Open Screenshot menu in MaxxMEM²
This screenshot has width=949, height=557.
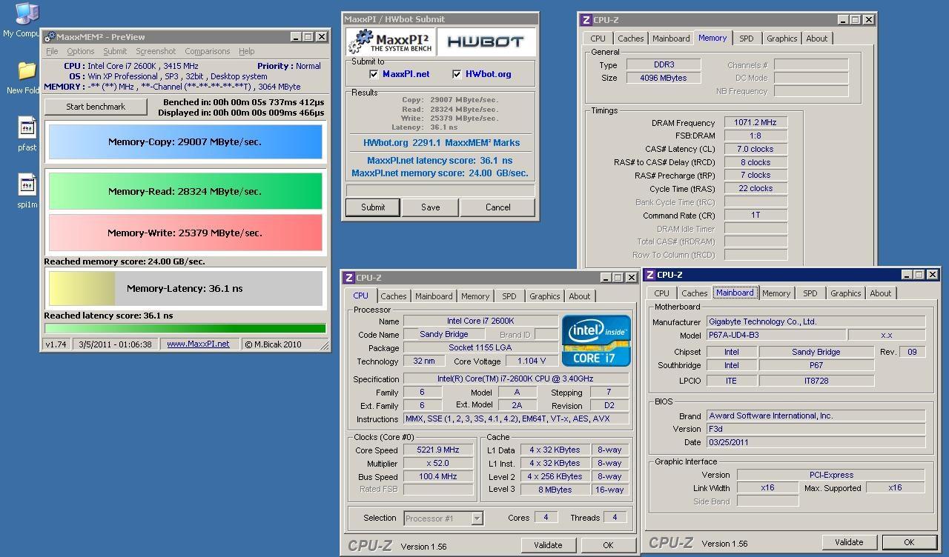coord(156,51)
